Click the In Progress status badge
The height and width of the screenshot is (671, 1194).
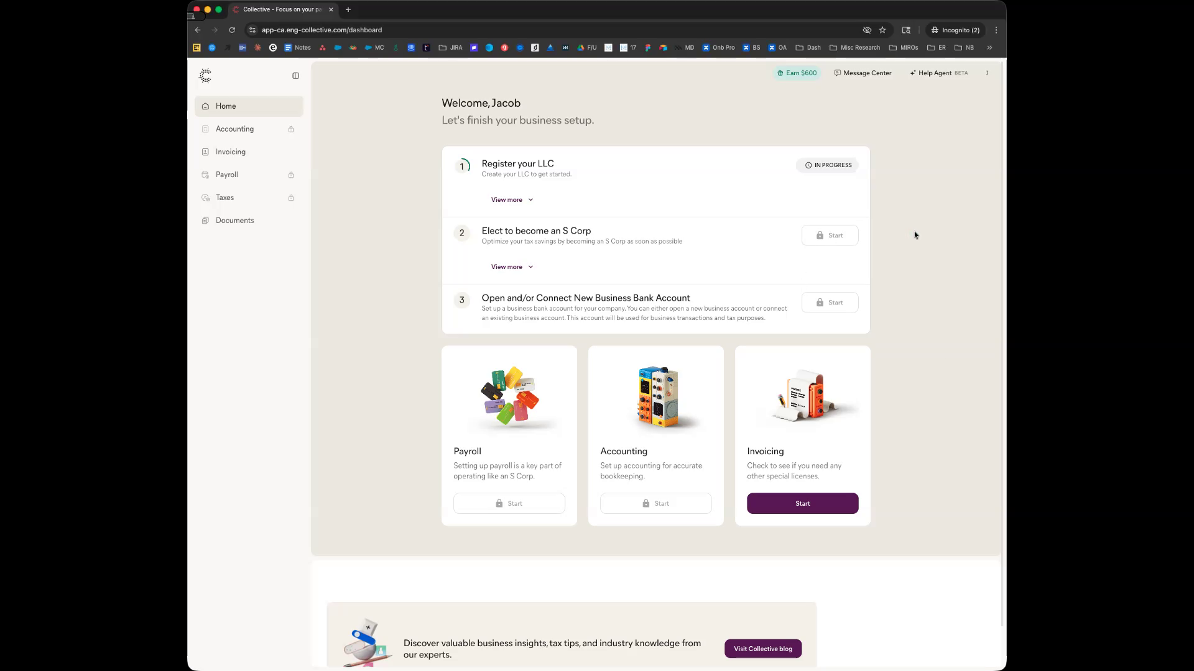click(828, 165)
